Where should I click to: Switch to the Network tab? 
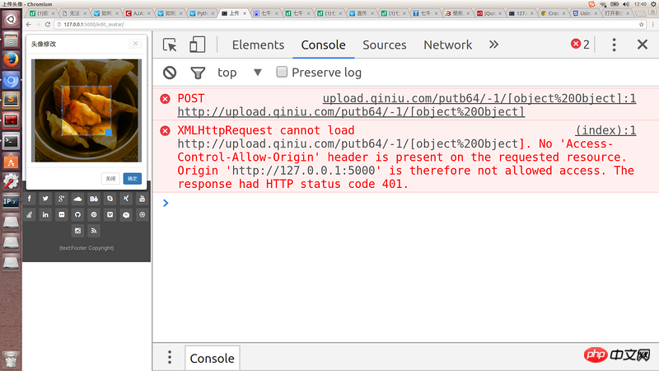(447, 45)
